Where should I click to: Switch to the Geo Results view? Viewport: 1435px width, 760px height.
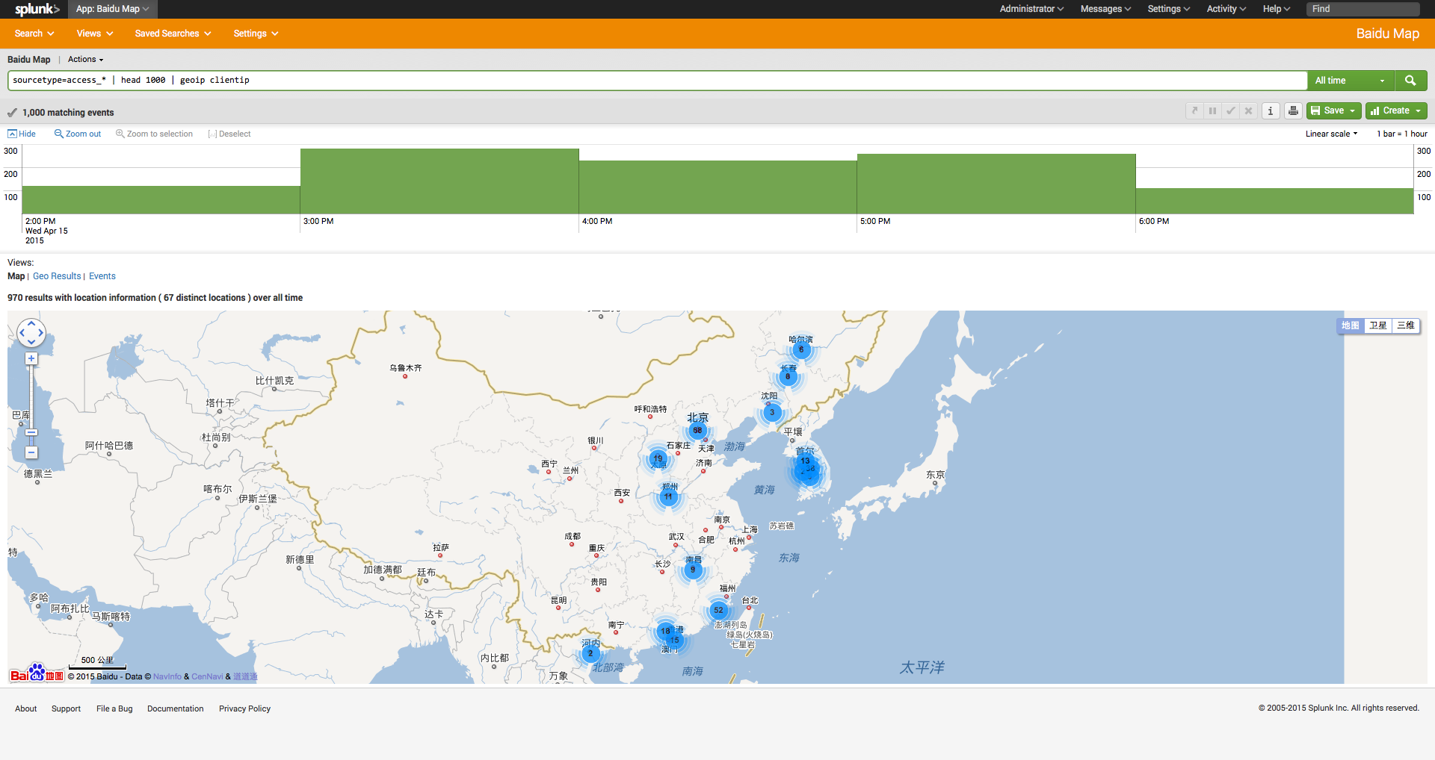pyautogui.click(x=56, y=275)
